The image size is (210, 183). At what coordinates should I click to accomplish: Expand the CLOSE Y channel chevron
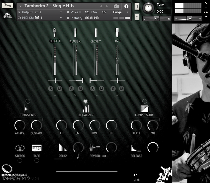tap(97, 95)
